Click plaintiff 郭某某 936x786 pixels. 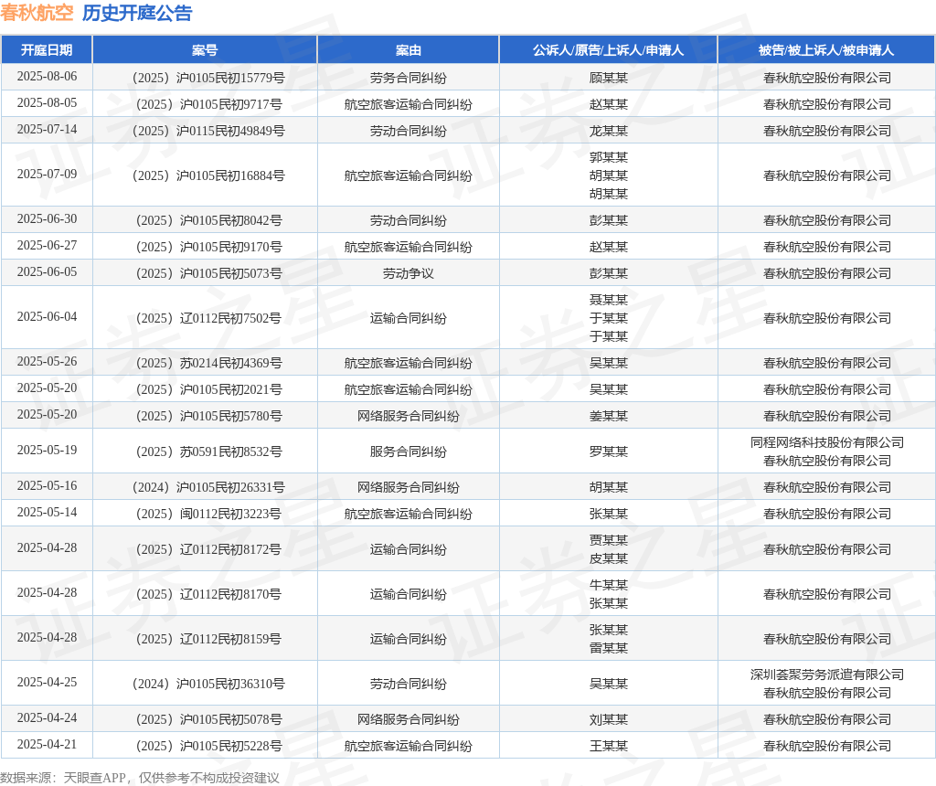(608, 157)
